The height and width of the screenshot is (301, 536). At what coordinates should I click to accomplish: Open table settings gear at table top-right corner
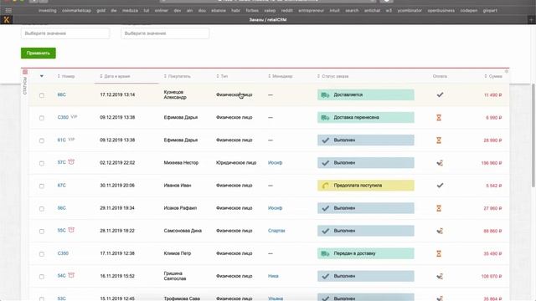(x=506, y=71)
